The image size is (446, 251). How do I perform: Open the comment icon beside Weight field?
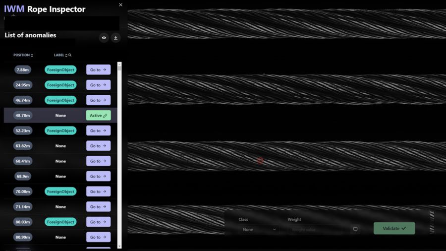355,229
